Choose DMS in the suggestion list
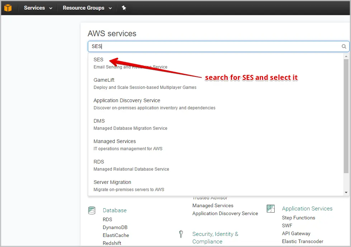 coord(99,121)
